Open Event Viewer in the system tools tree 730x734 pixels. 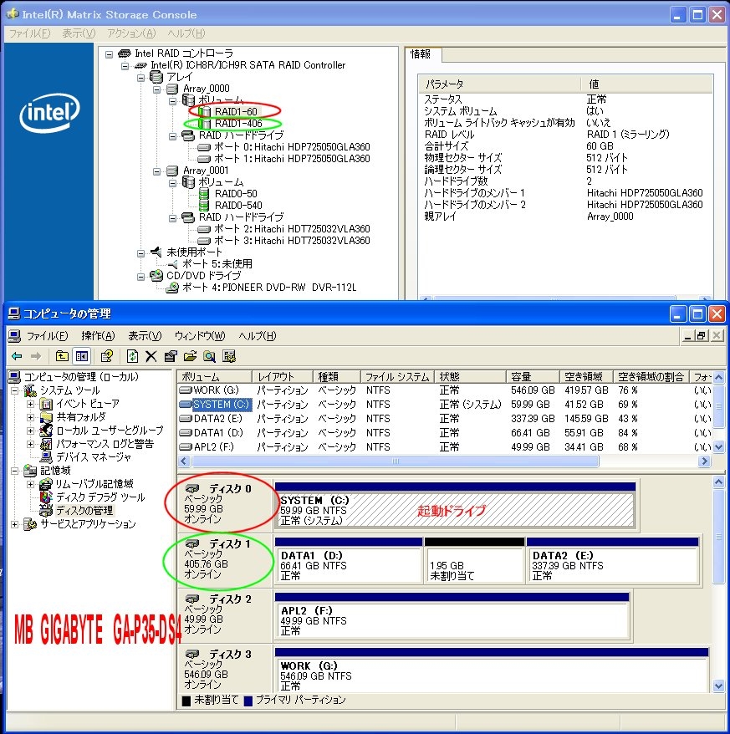(x=88, y=404)
